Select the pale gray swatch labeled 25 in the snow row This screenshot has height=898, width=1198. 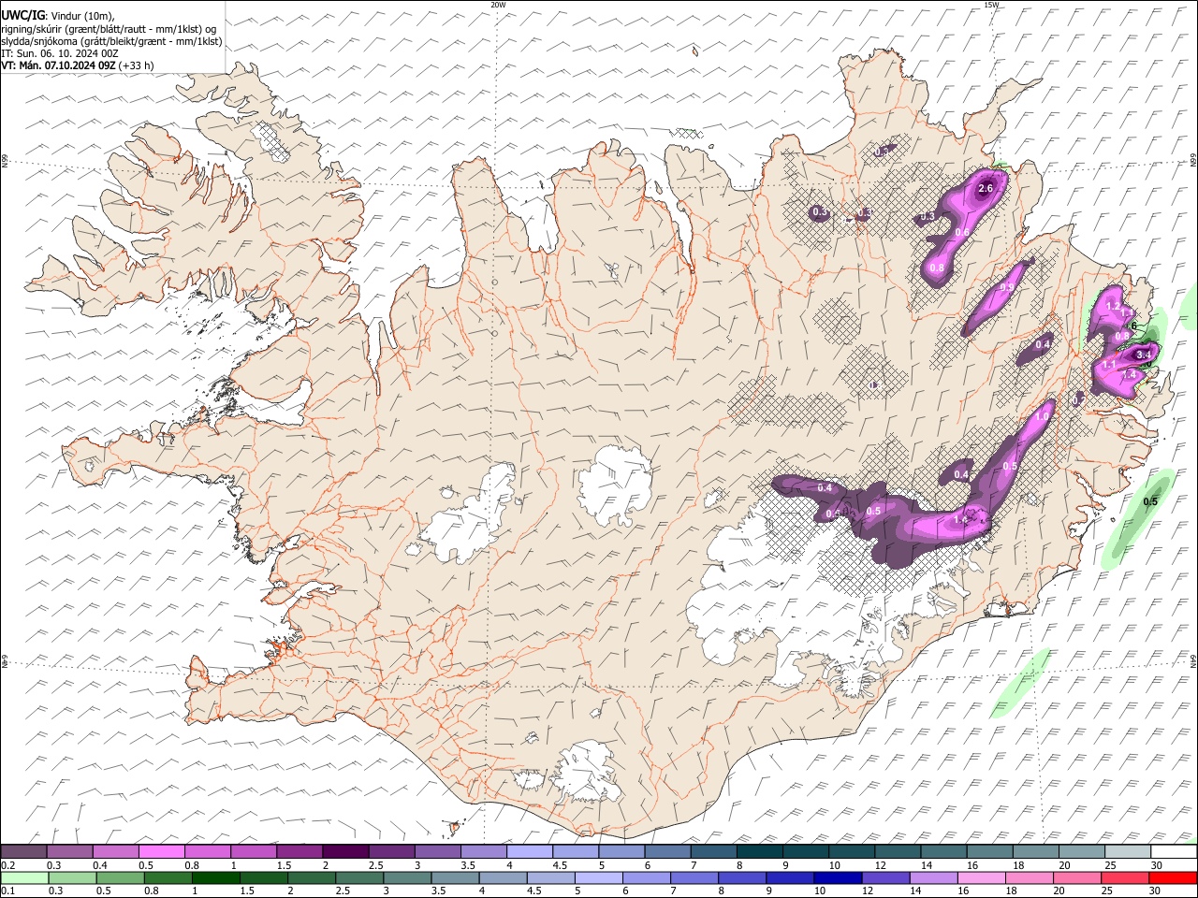pyautogui.click(x=1128, y=851)
